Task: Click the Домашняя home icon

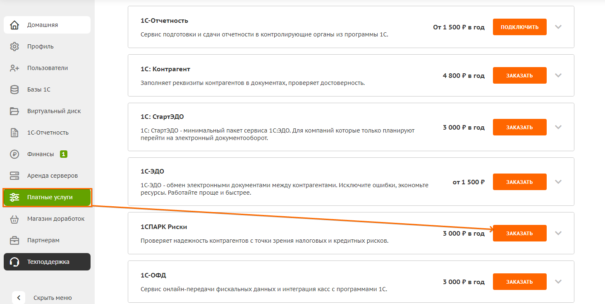Action: point(14,25)
